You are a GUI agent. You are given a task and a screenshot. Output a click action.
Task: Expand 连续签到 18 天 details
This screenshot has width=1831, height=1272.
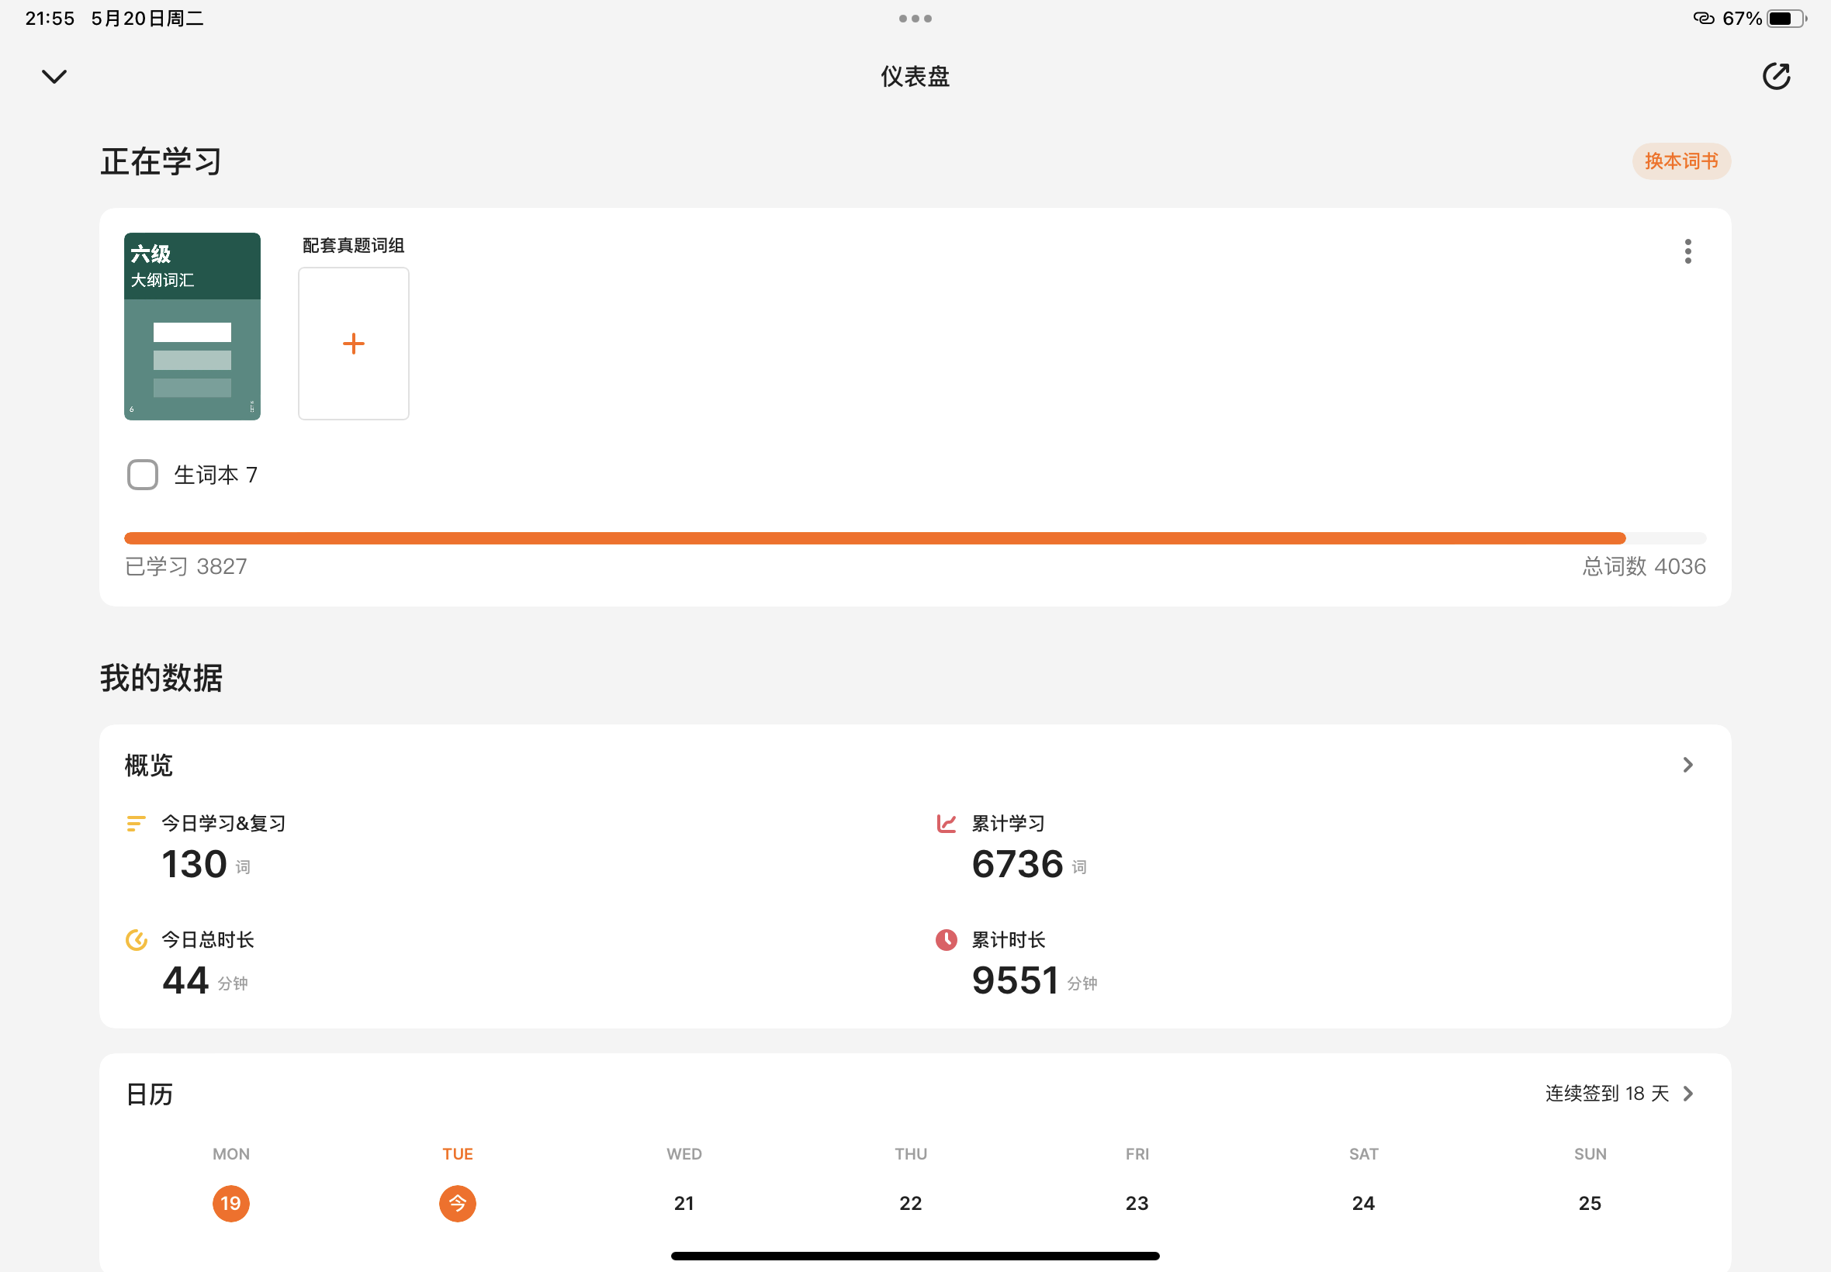click(1619, 1094)
